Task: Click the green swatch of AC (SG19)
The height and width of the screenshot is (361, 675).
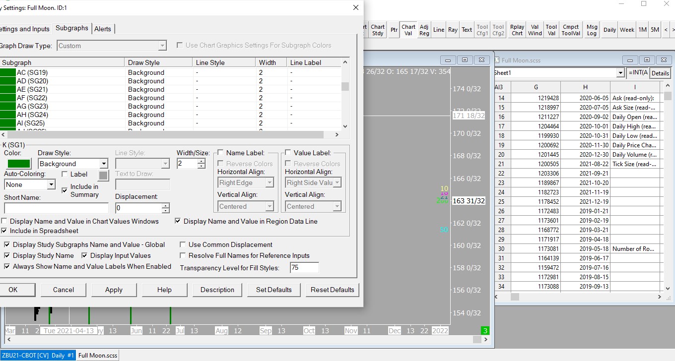Action: (7, 72)
